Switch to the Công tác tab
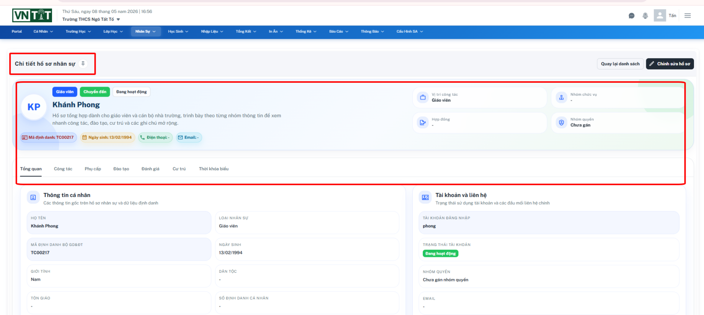704x315 pixels. 63,169
